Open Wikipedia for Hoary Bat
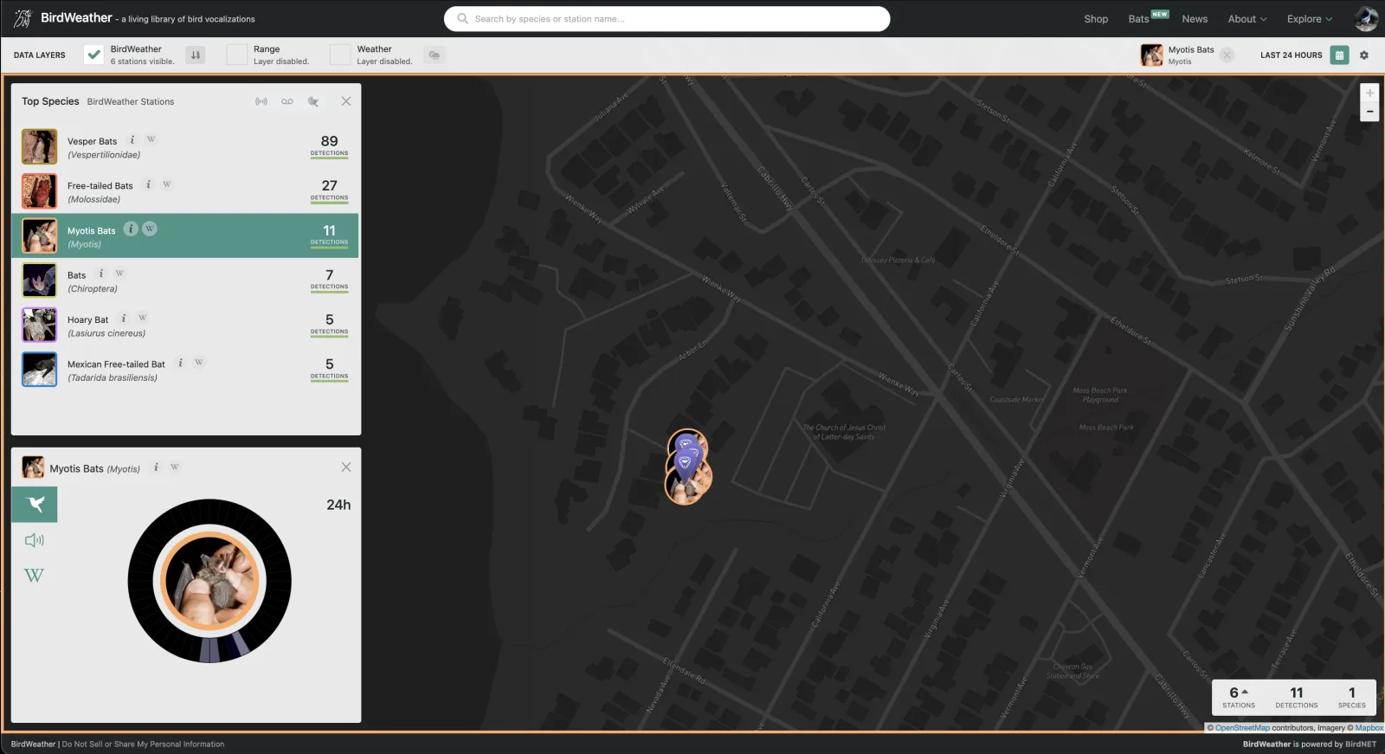This screenshot has width=1385, height=754. point(143,318)
